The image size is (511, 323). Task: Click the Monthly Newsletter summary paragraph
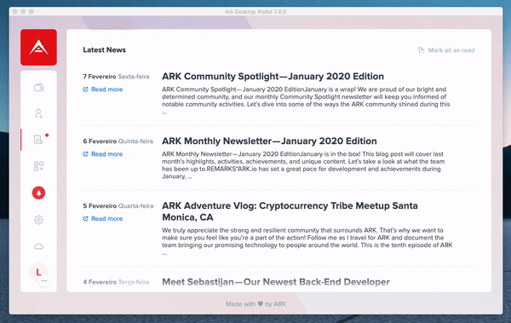(303, 165)
